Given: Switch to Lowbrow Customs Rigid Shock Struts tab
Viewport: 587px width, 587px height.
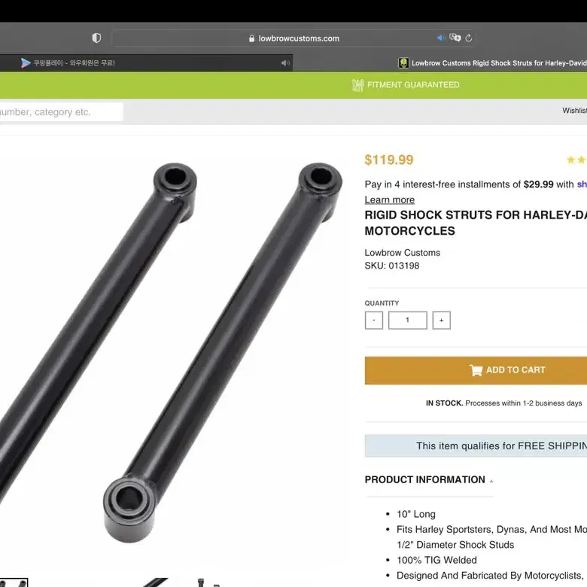Looking at the screenshot, I should pyautogui.click(x=492, y=63).
